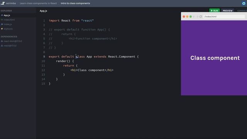This screenshot has height=139, width=247.
Task: Open 'Learn class components in React' course link
Action: tap(38, 3)
